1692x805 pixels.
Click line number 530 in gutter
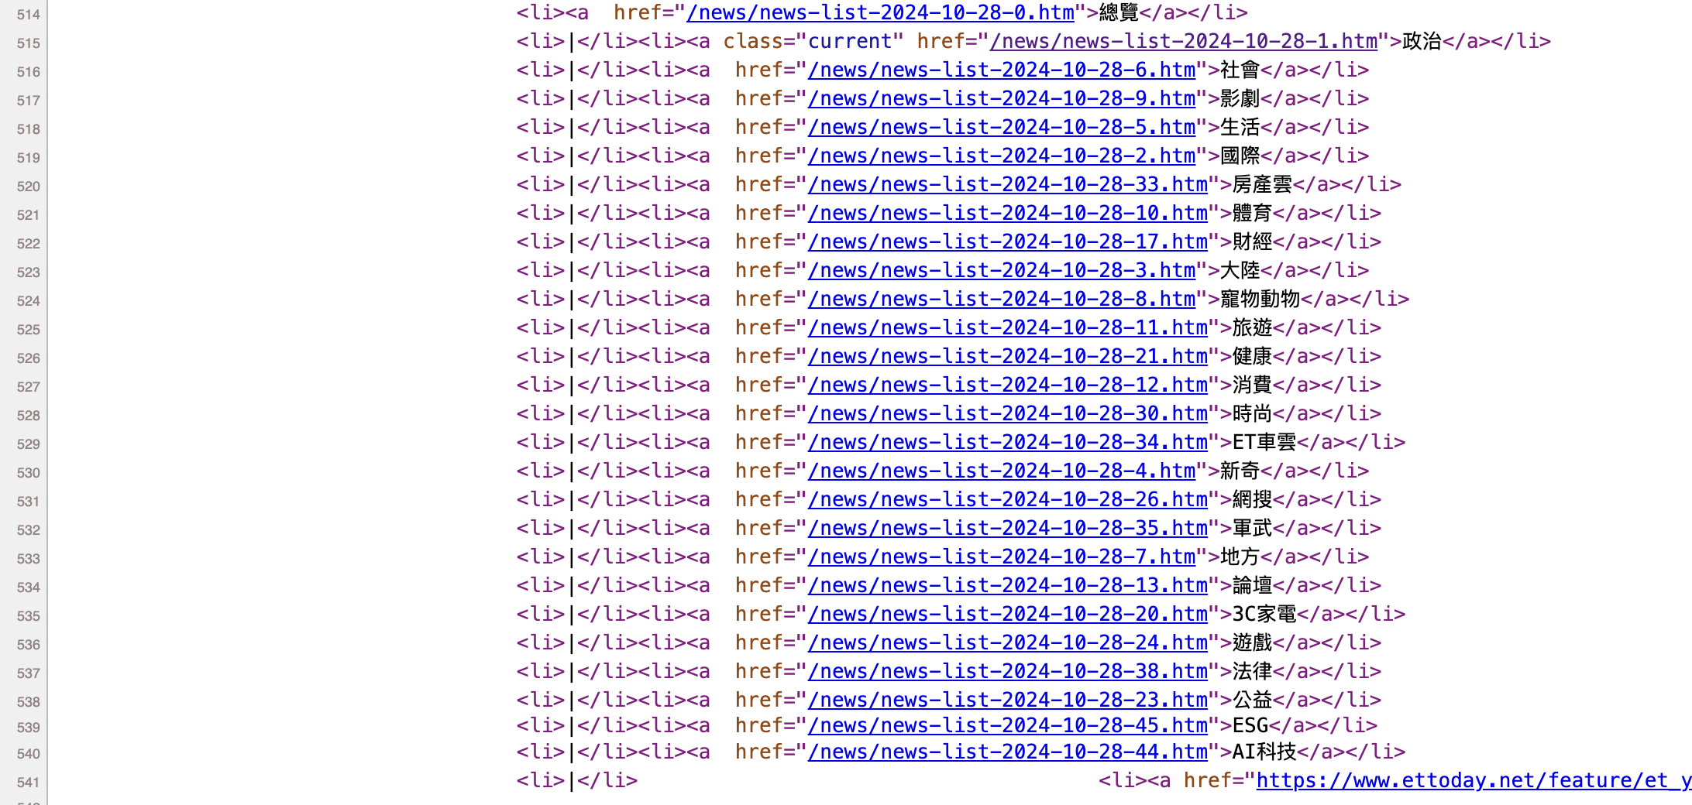click(29, 473)
